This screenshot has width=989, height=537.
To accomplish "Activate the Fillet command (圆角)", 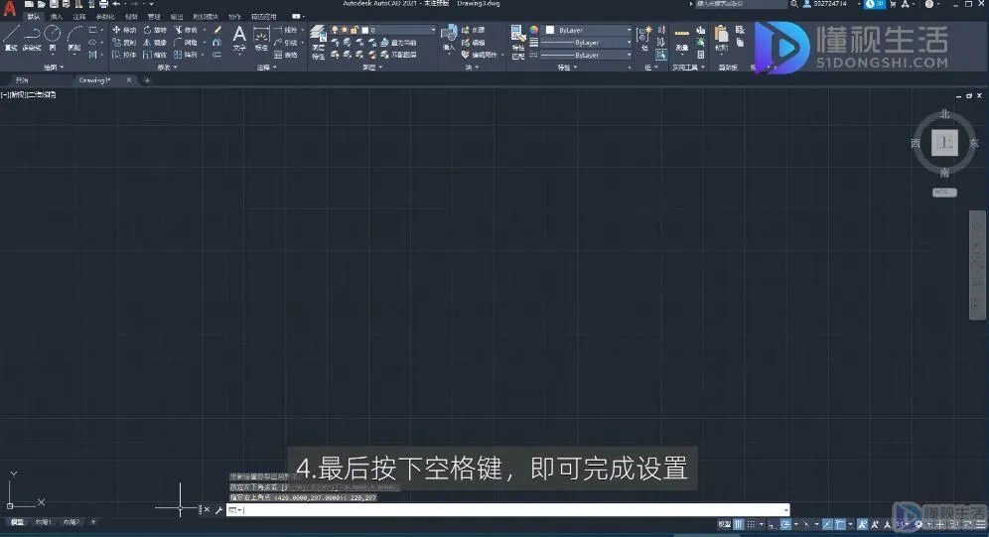I will pyautogui.click(x=186, y=43).
